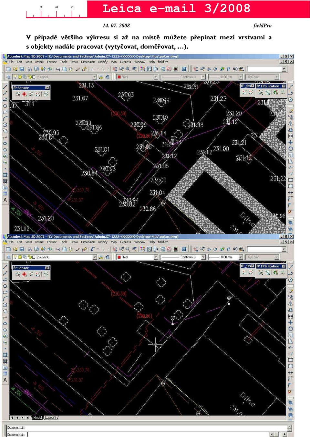Select Hatch tool in upper window draw toolbar

[5, 175]
